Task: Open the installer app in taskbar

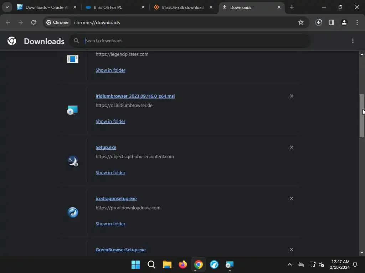Action: coord(230,264)
